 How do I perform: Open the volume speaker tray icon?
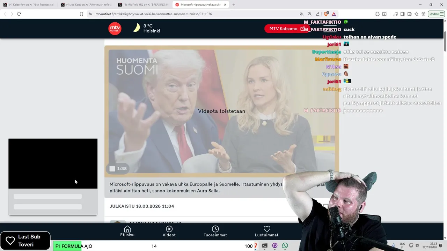pos(417,246)
